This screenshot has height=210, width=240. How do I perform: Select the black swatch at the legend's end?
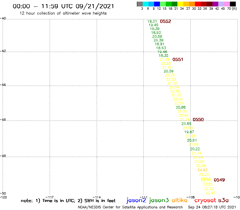click(233, 4)
